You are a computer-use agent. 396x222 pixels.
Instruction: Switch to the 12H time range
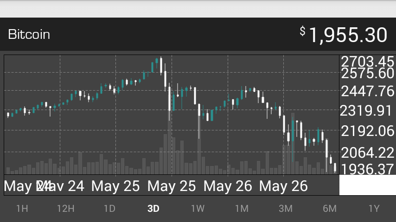click(x=65, y=209)
